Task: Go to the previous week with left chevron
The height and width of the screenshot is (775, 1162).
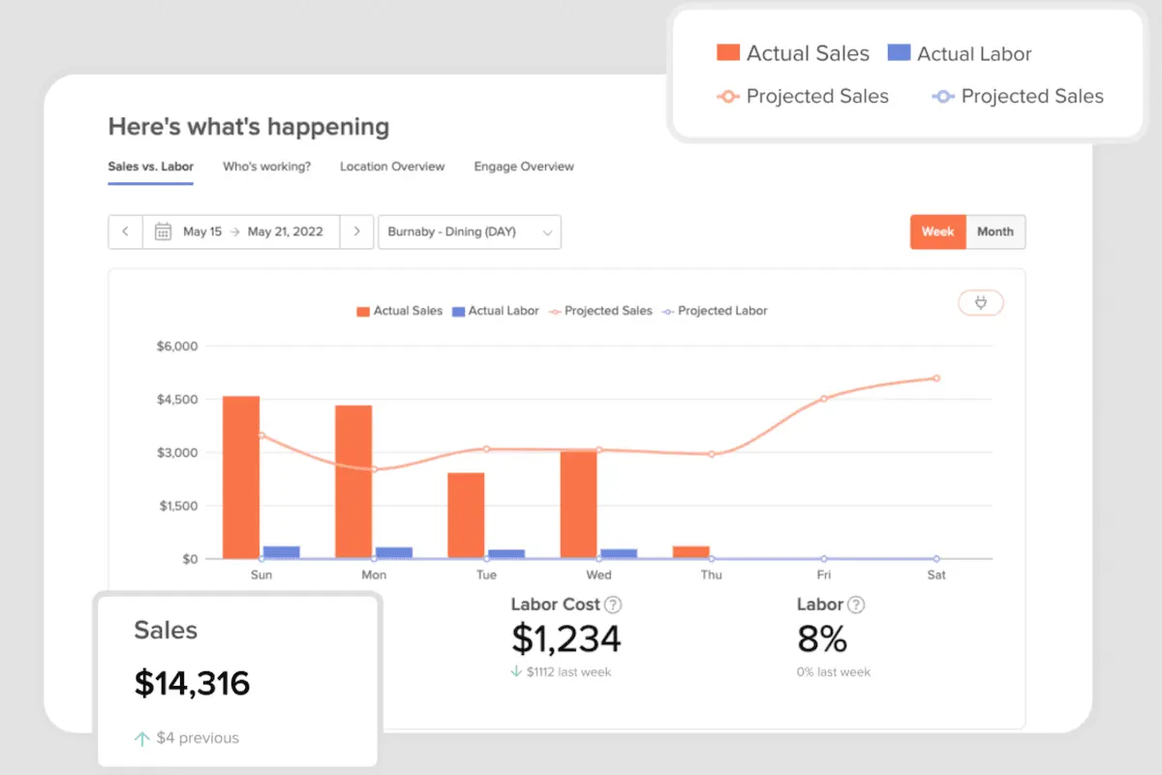Action: tap(125, 232)
